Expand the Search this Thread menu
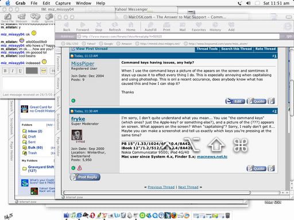294x220 pixels. coord(237,49)
